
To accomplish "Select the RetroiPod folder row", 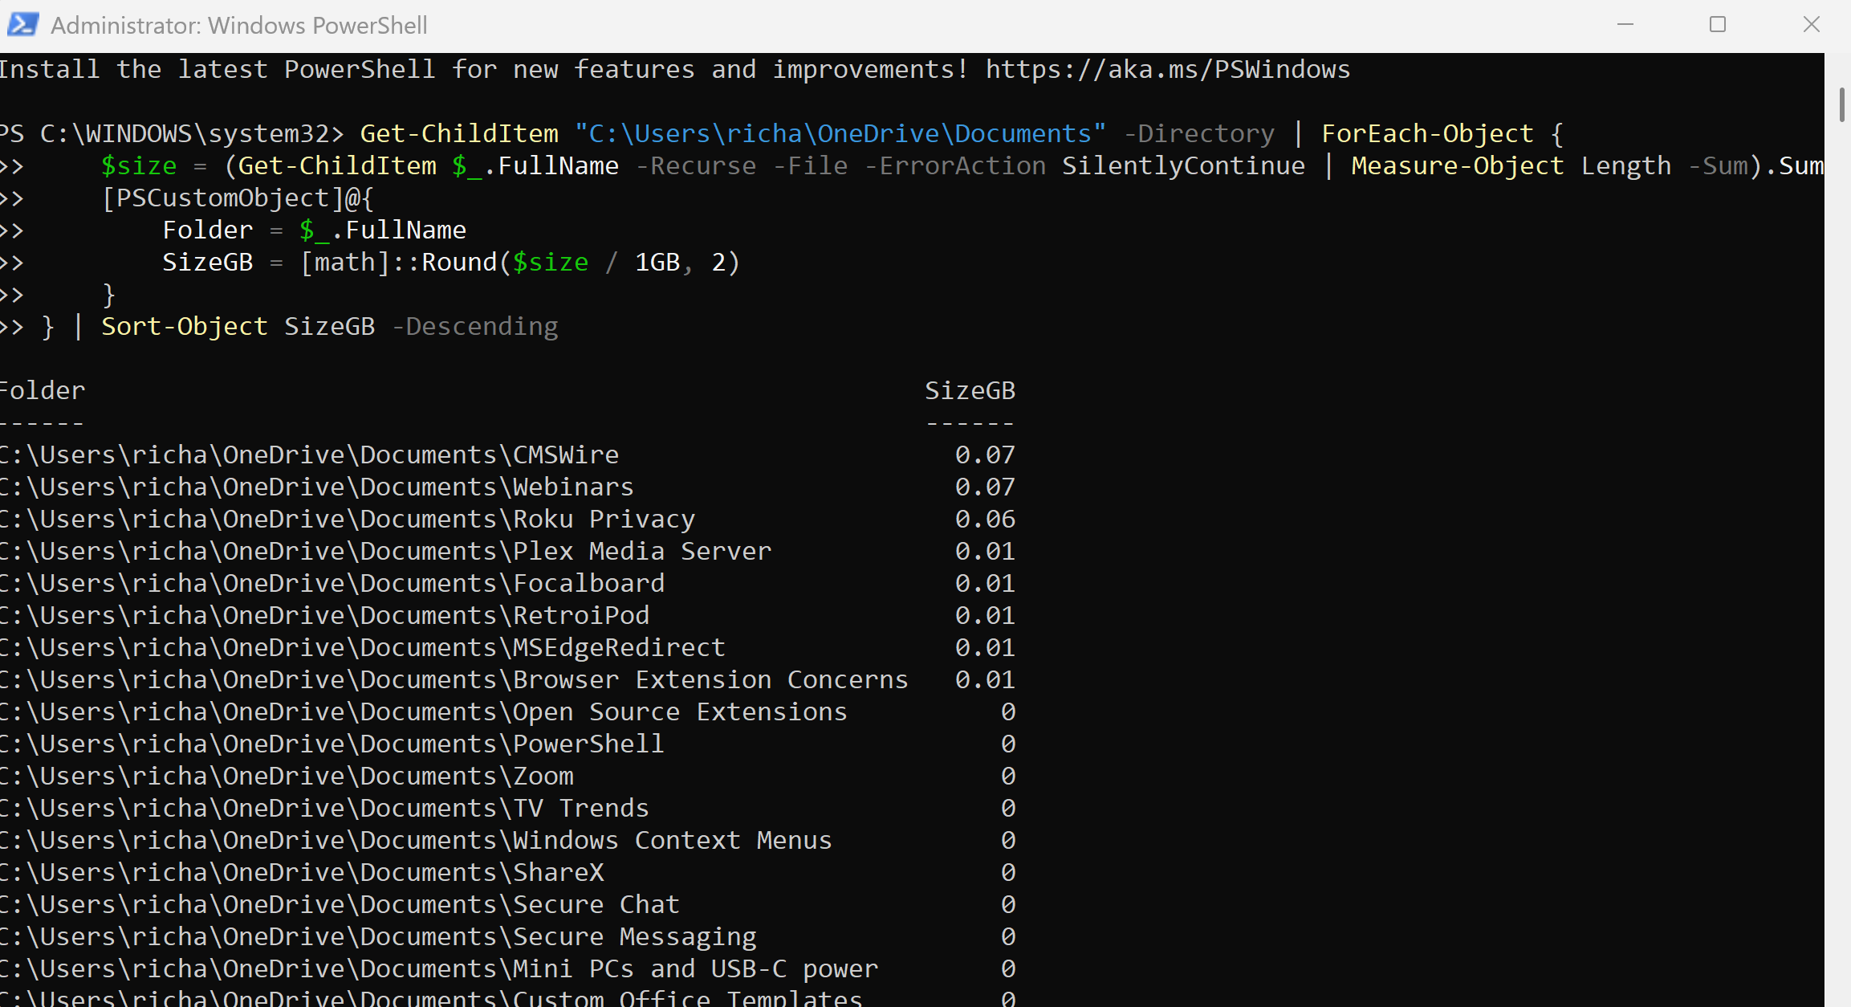I will click(x=508, y=616).
